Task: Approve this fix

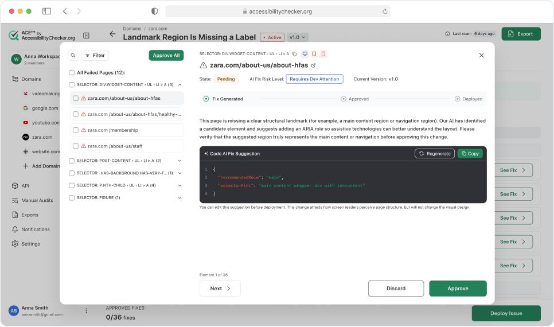Action: click(458, 289)
